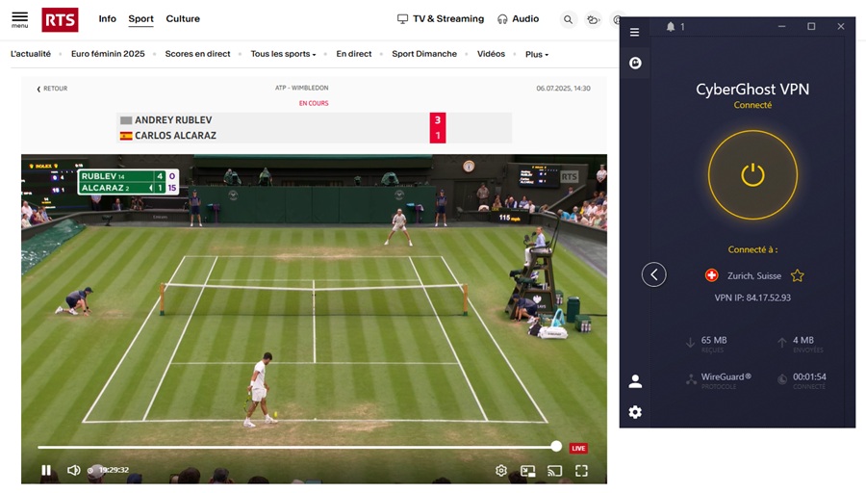Open CyberGhost account profile
The image size is (866, 493).
pyautogui.click(x=635, y=381)
